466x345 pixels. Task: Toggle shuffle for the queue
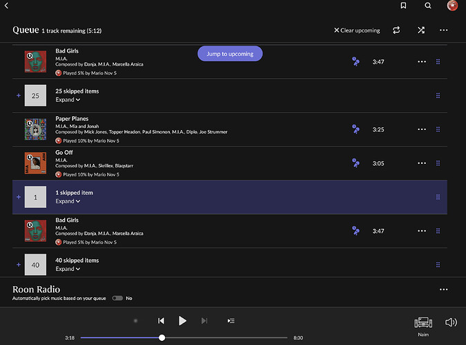pos(421,30)
